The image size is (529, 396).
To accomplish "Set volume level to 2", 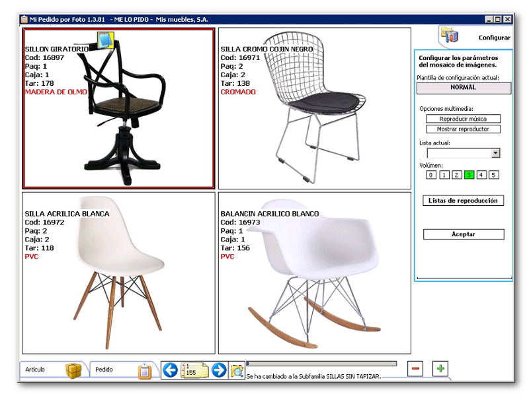I will point(456,175).
